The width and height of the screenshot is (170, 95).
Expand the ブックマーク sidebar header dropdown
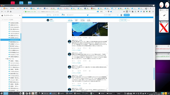click(8, 15)
